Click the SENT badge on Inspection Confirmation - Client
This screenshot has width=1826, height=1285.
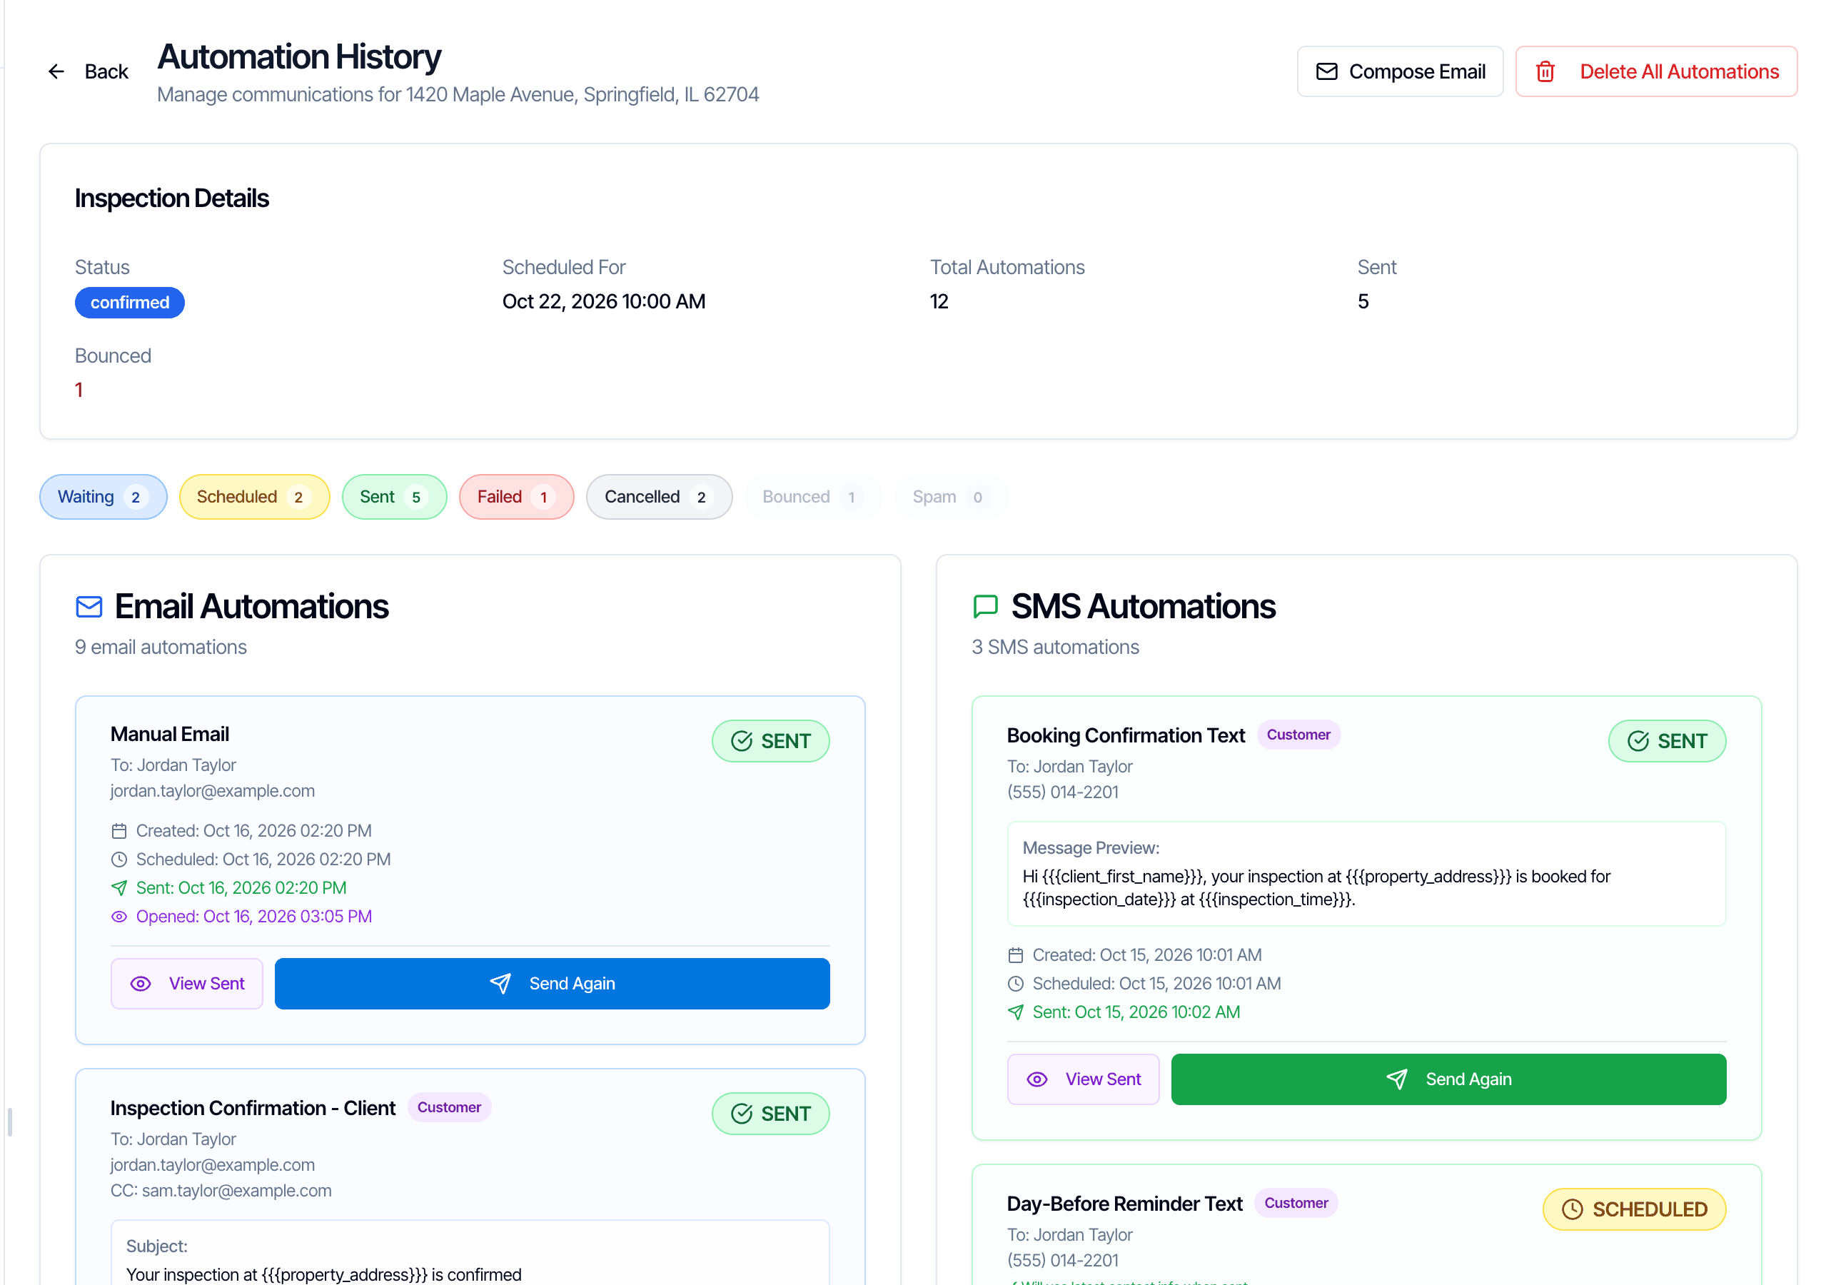click(x=771, y=1114)
